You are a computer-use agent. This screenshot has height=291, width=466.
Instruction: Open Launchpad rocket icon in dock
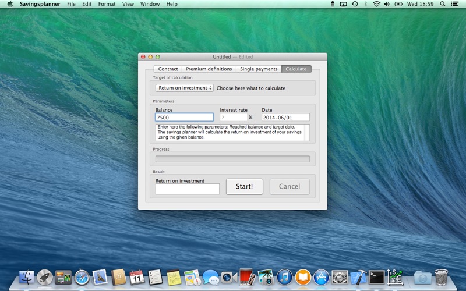click(x=45, y=278)
